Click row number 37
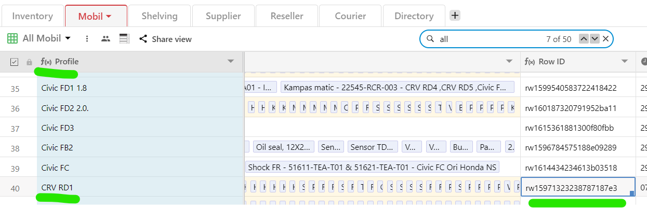 pos(15,128)
